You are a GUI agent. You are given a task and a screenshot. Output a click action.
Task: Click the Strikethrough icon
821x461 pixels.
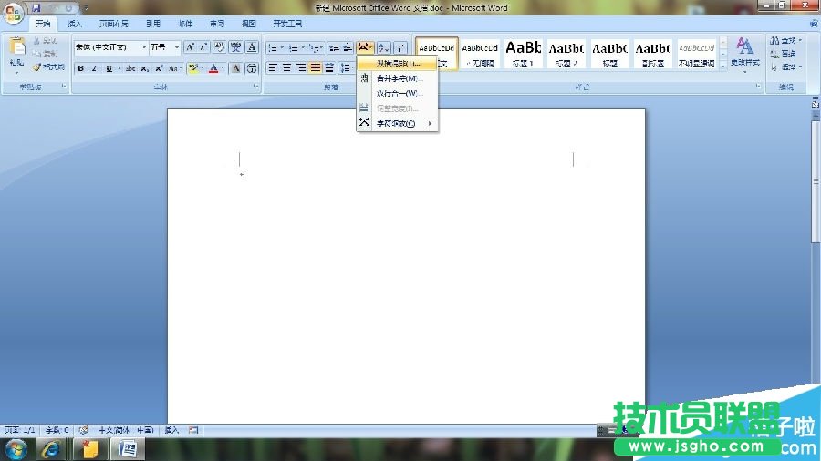[x=130, y=68]
